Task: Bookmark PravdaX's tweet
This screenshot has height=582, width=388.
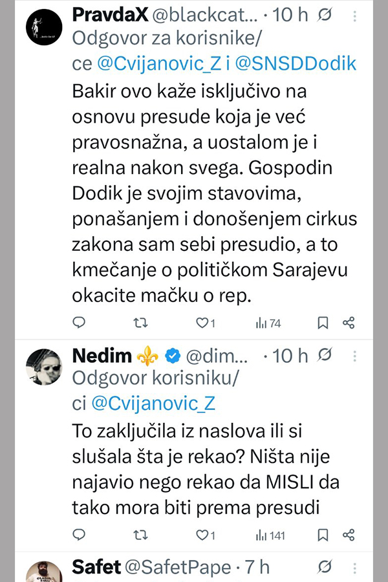Action: [323, 323]
